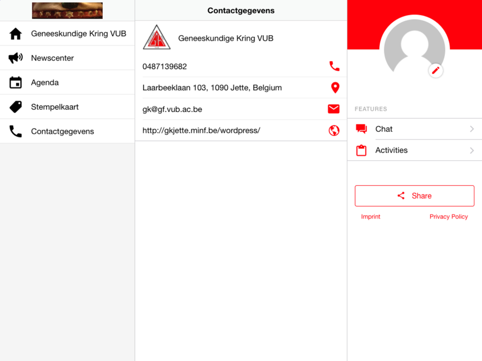
Task: Tap the red phone call icon
Action: tap(334, 66)
